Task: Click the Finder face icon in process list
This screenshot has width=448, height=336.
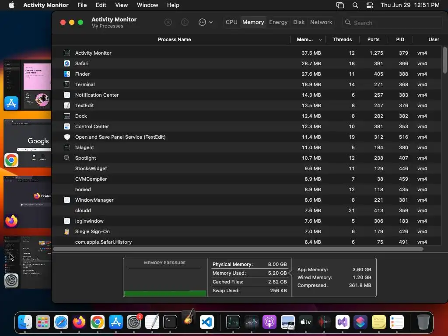Action: tap(67, 74)
